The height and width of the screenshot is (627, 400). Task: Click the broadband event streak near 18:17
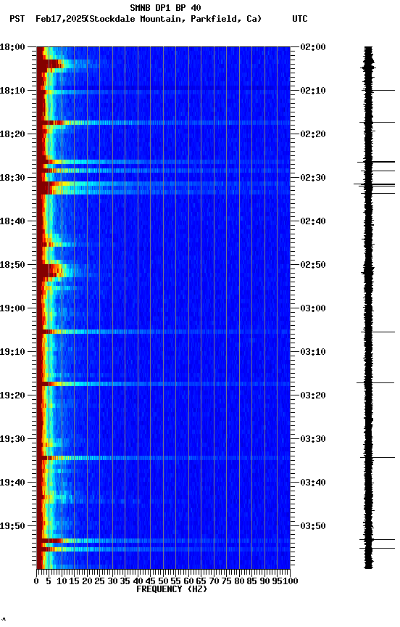click(x=163, y=123)
